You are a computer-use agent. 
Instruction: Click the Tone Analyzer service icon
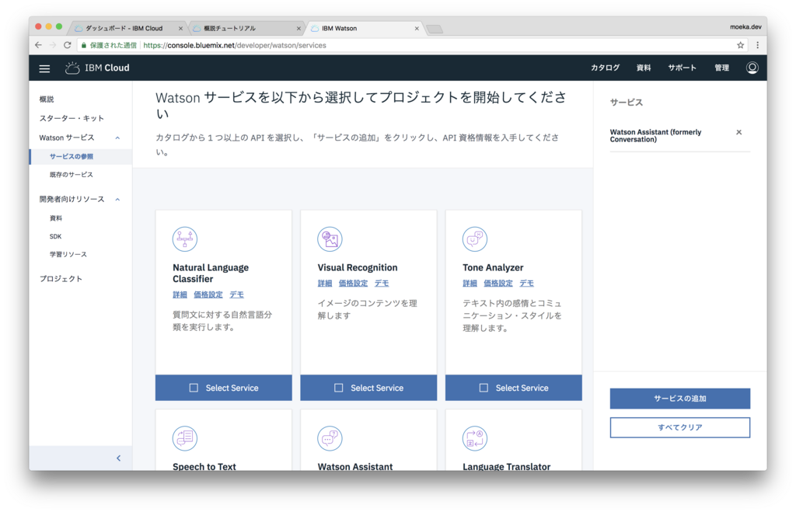pos(475,239)
